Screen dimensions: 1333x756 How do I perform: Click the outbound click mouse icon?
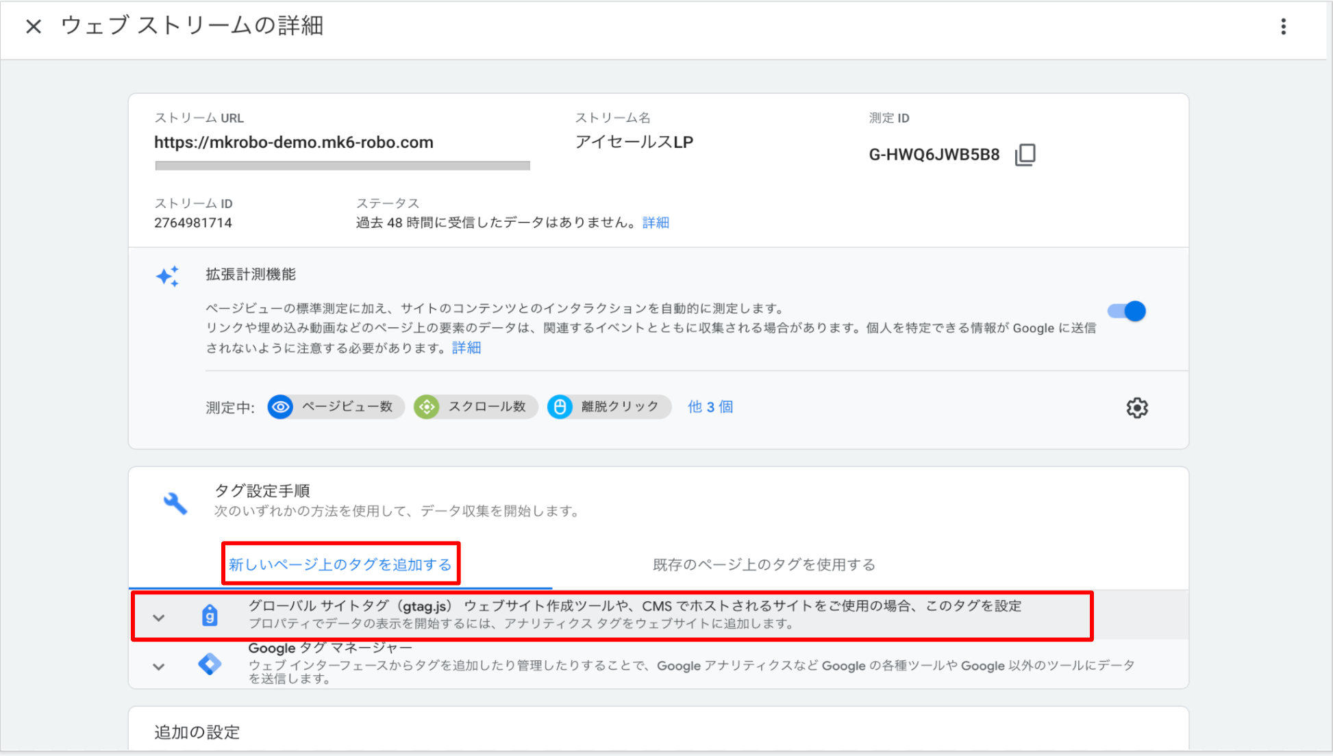click(x=560, y=407)
